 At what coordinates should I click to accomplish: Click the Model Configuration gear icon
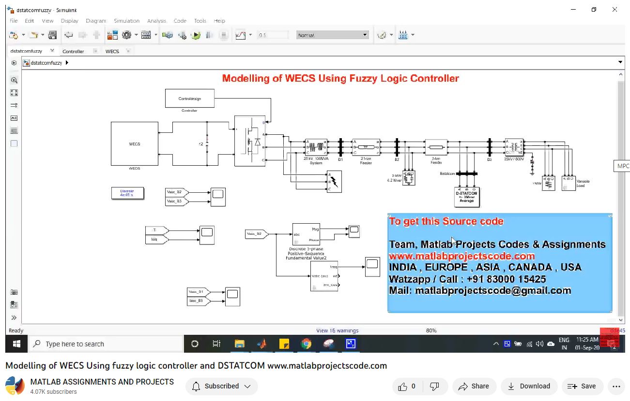[x=127, y=35]
